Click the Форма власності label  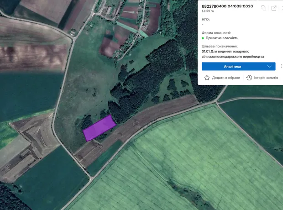[x=216, y=33]
